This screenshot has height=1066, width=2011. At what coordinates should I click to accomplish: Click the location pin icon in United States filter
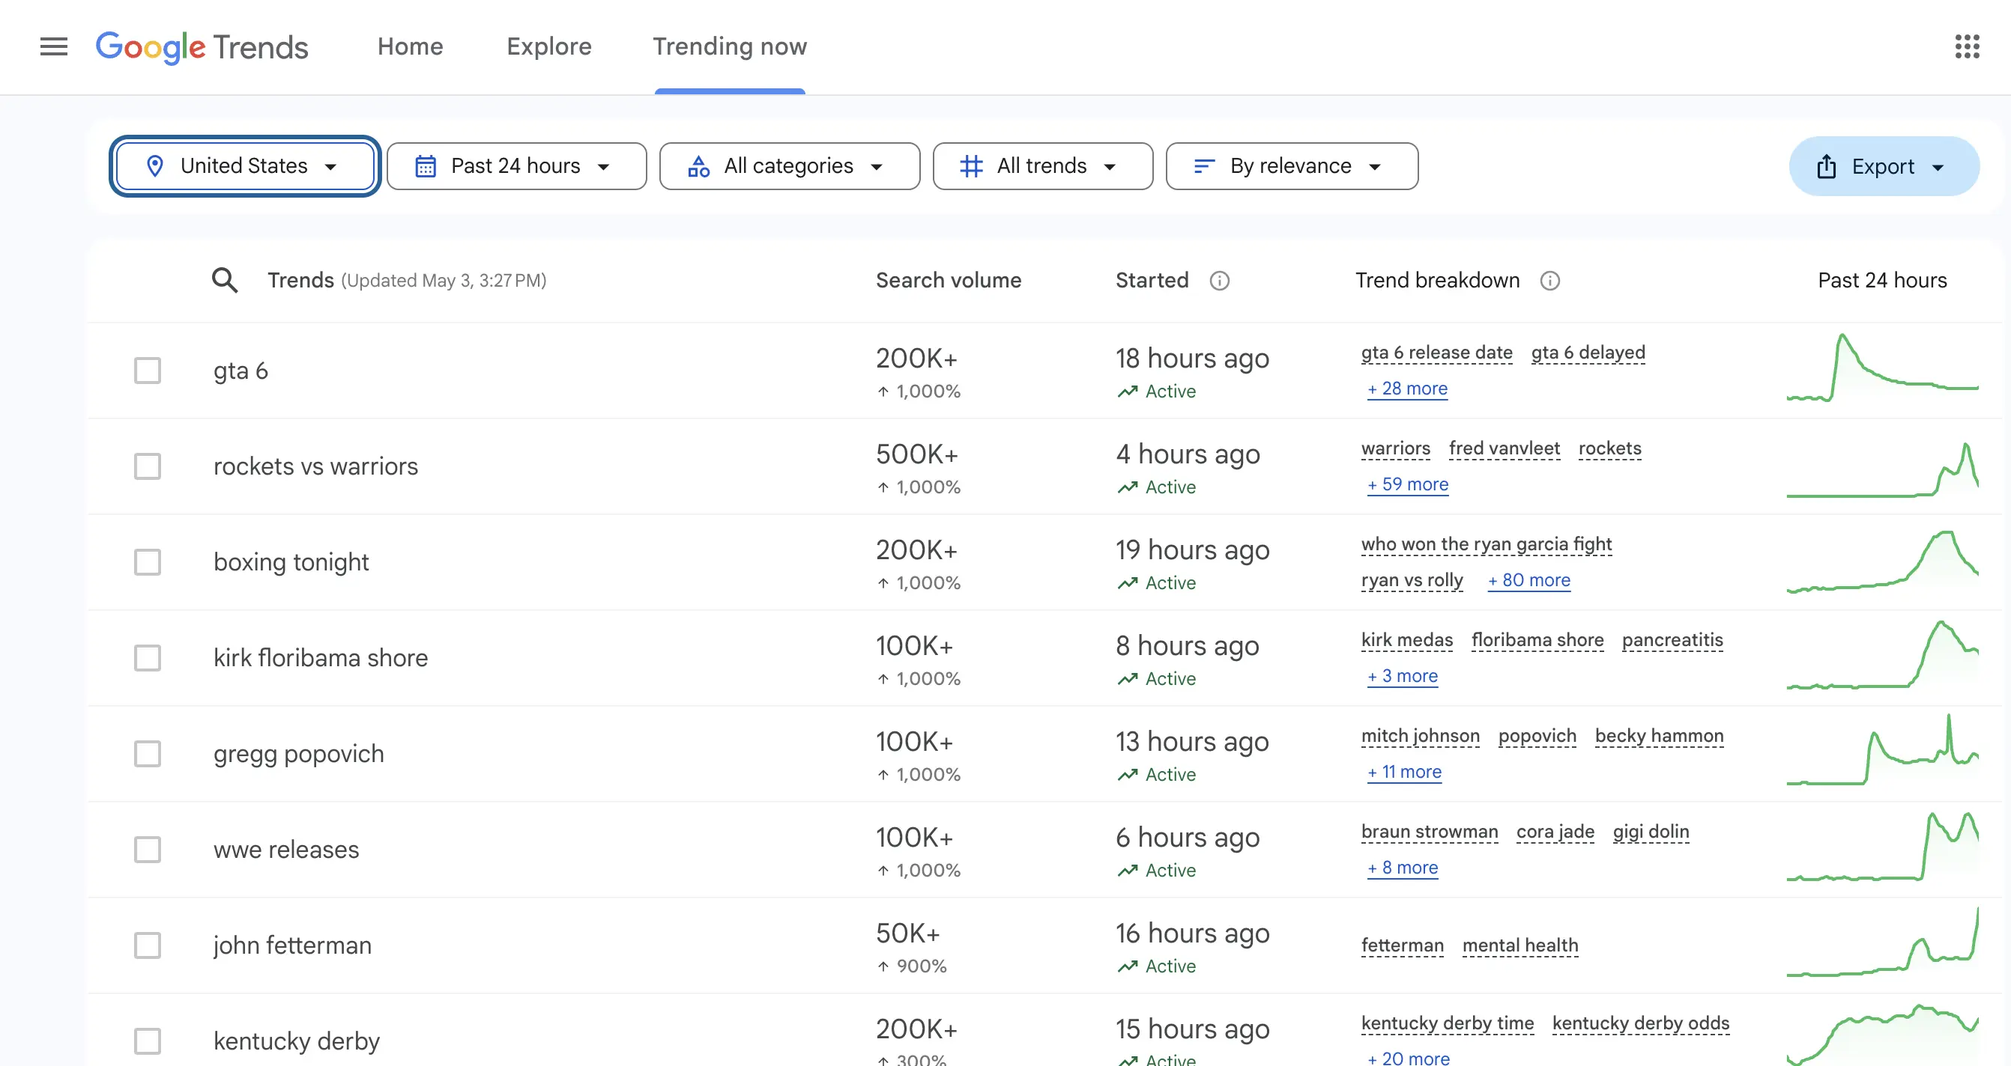click(154, 166)
